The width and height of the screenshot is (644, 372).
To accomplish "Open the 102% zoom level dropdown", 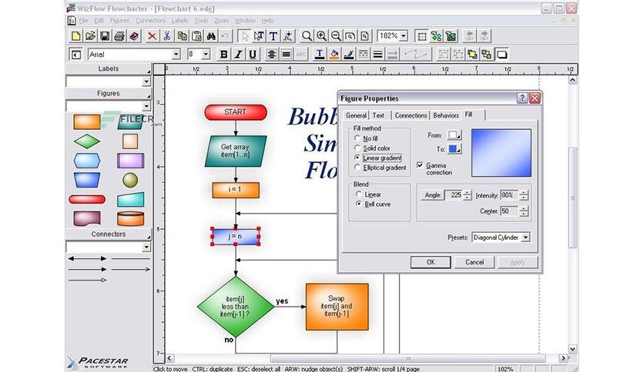I will pyautogui.click(x=404, y=36).
